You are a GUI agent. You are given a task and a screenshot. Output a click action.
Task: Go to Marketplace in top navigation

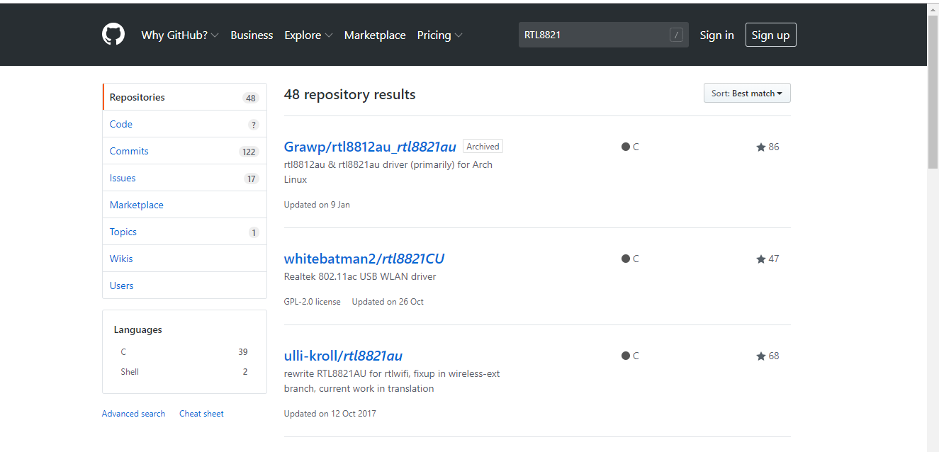[375, 35]
